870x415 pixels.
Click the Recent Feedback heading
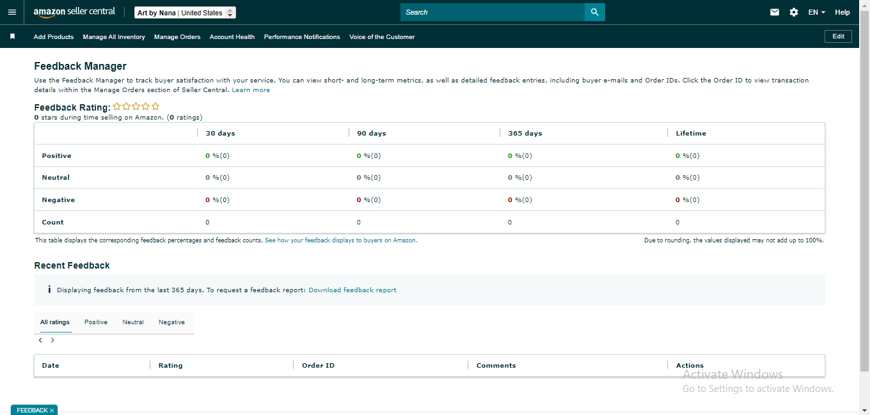tap(72, 265)
